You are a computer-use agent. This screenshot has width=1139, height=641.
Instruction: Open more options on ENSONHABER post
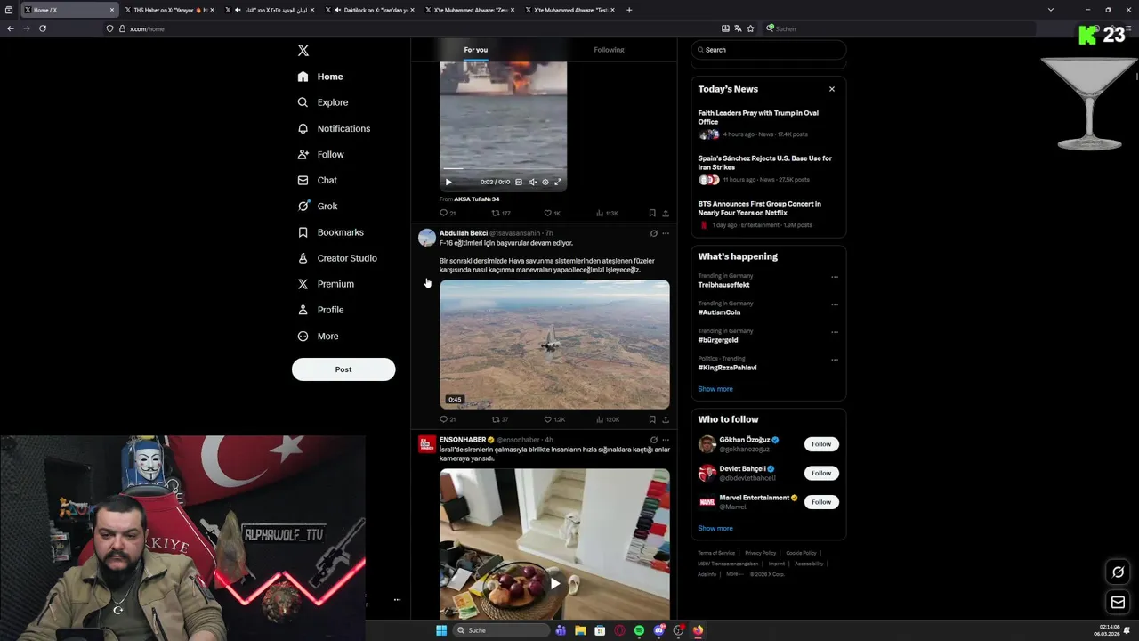(666, 440)
